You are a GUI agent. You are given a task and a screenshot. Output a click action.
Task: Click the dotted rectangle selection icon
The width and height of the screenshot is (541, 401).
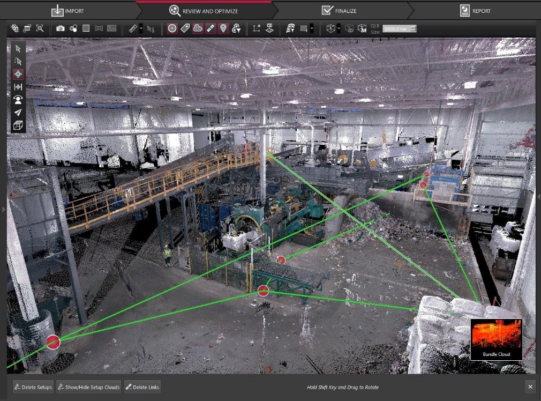tap(304, 28)
